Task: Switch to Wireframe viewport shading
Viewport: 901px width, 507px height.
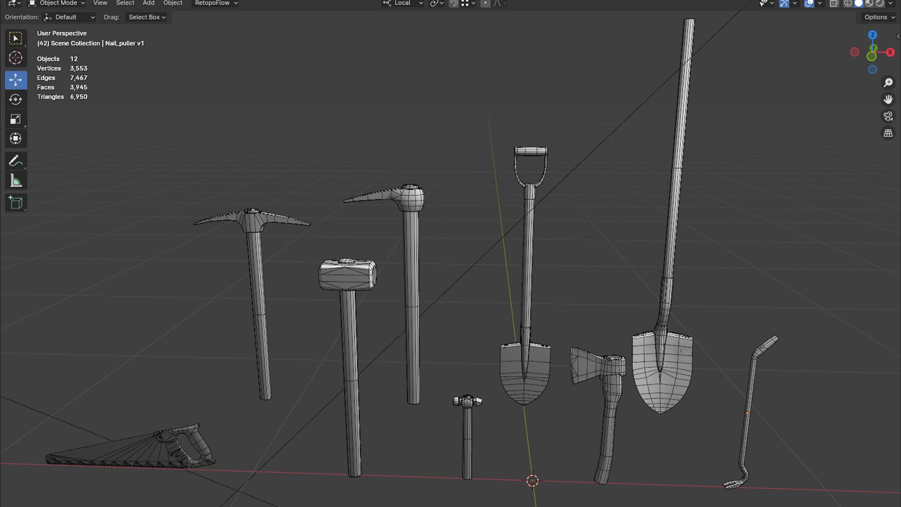Action: click(x=848, y=3)
